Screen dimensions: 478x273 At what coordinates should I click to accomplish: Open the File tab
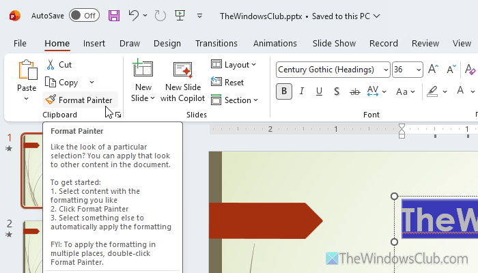(x=20, y=43)
